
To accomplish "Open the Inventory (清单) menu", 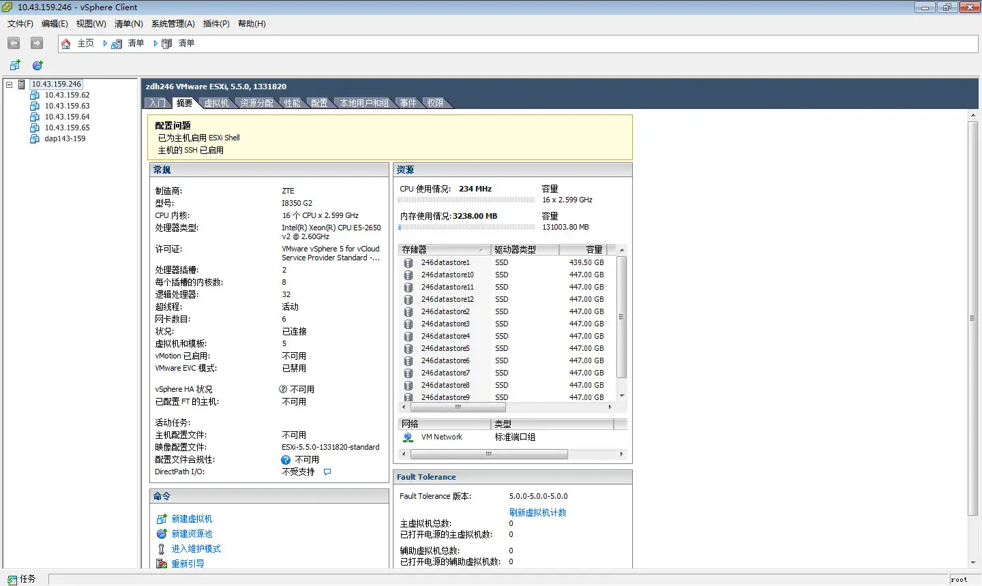I will click(129, 24).
